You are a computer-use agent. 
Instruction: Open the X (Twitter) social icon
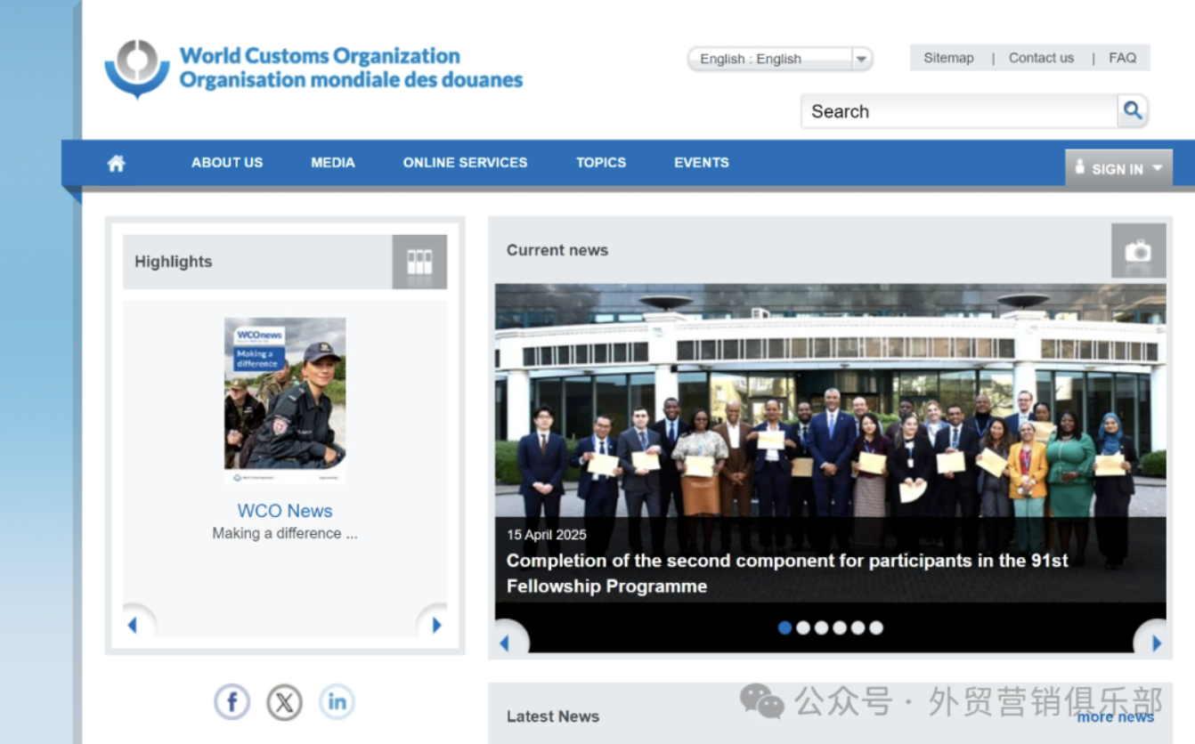tap(284, 702)
